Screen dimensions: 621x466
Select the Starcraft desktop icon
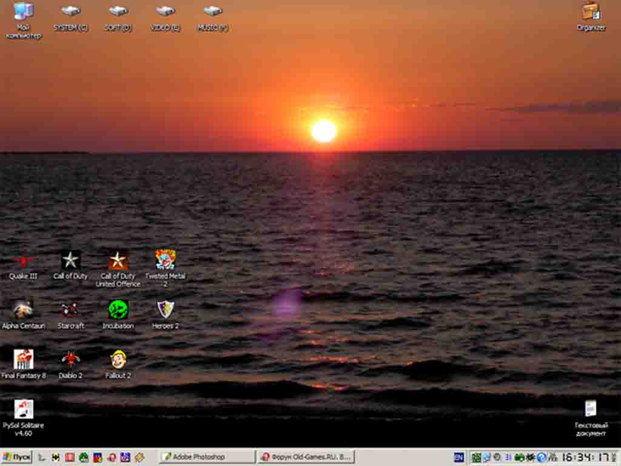[70, 311]
